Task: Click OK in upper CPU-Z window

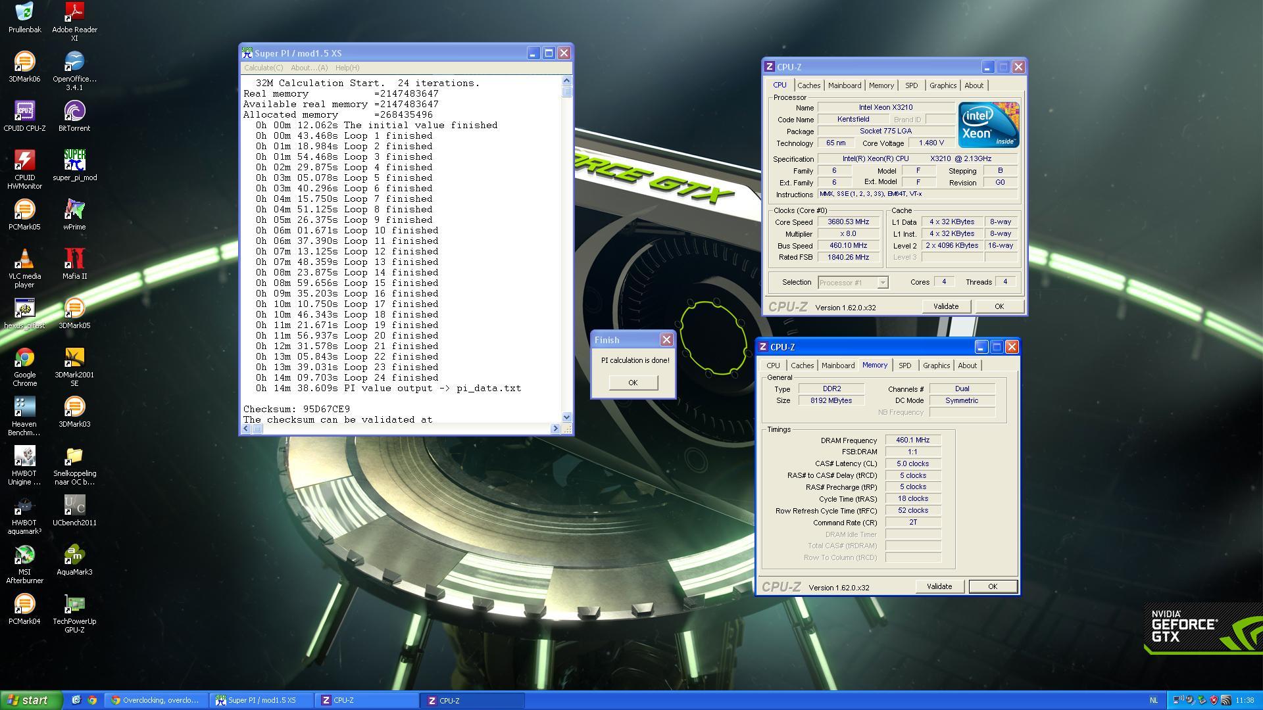Action: coord(999,306)
